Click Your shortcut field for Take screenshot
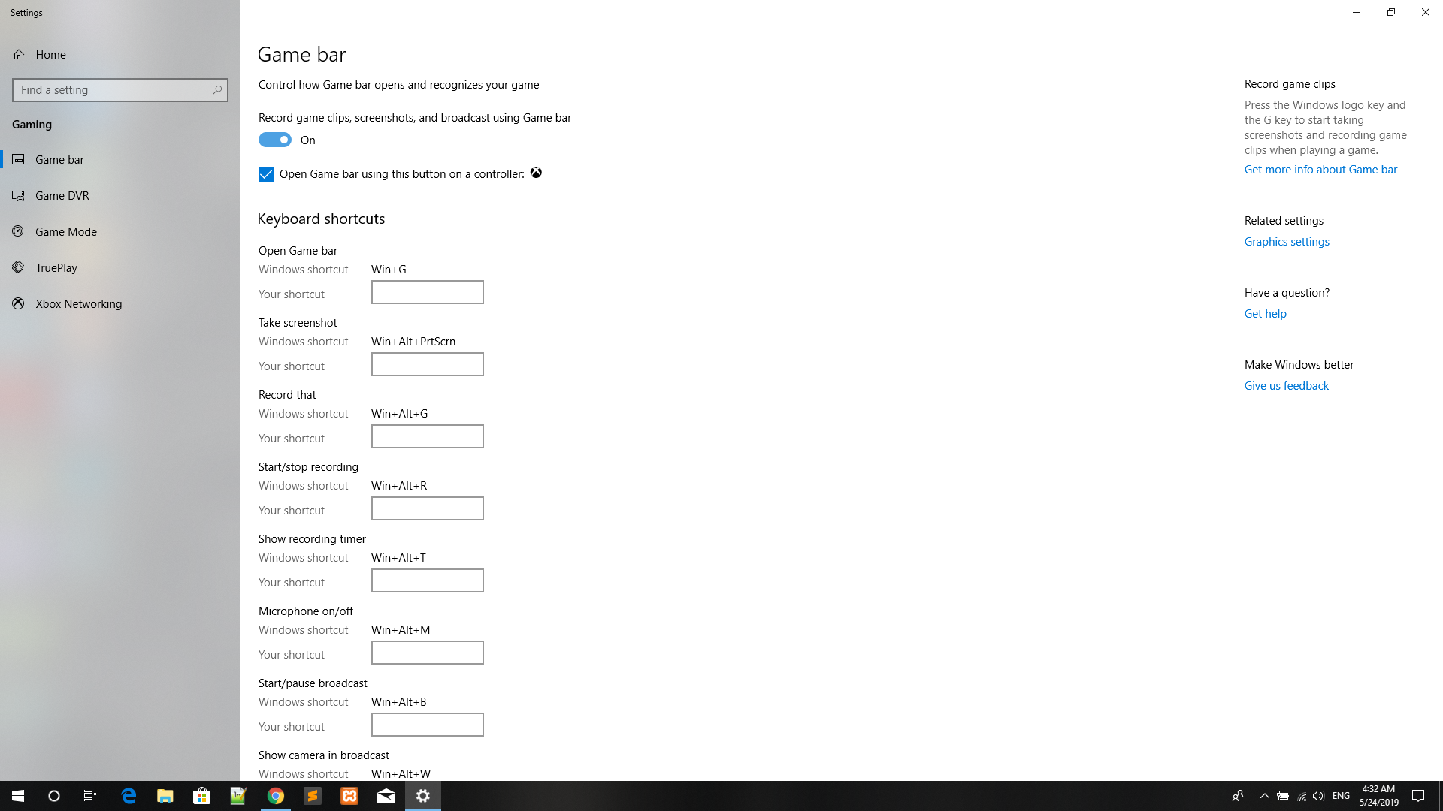The height and width of the screenshot is (811, 1443). [x=427, y=365]
